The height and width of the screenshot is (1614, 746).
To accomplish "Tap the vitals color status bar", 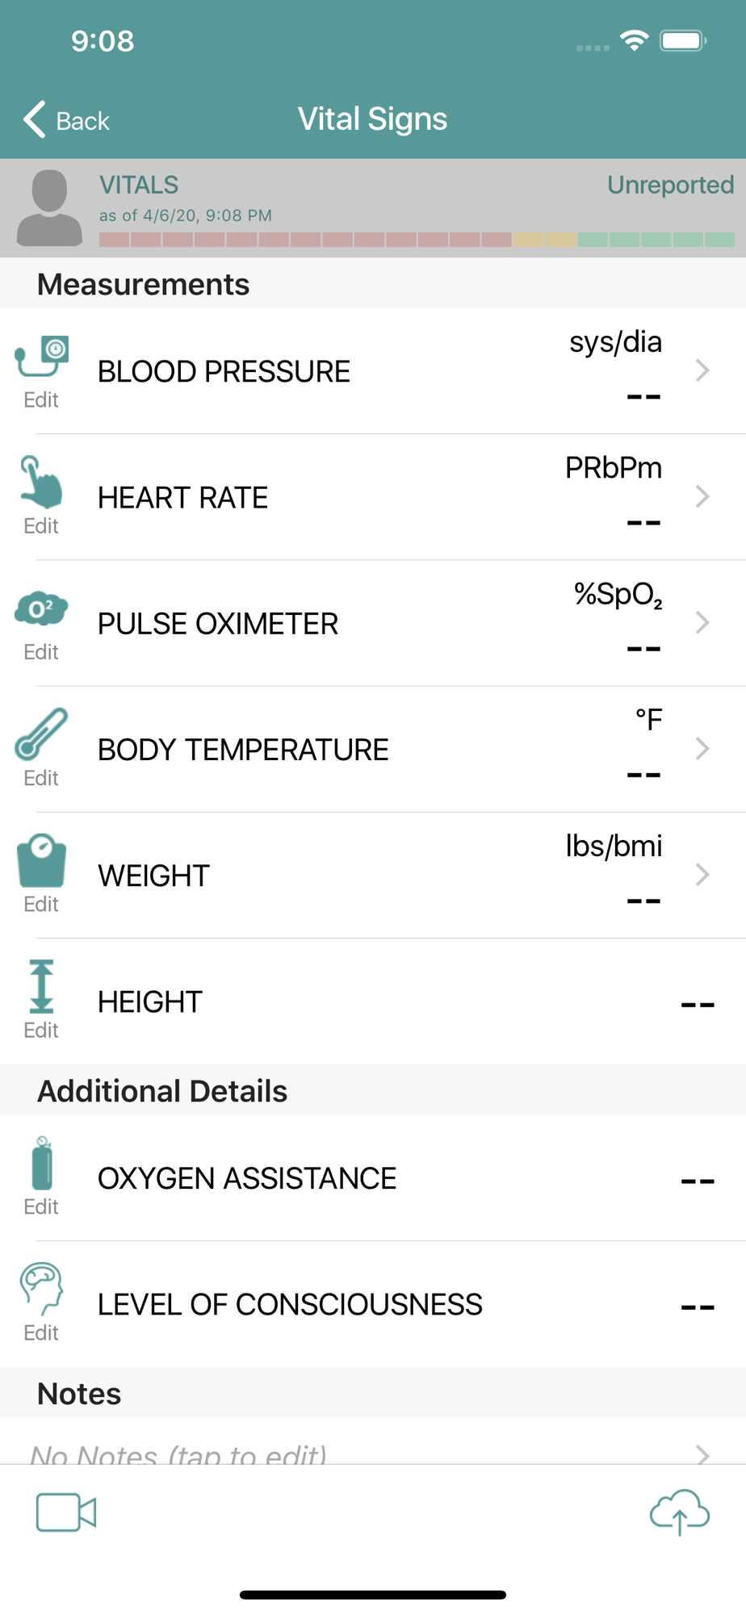I will (x=417, y=240).
